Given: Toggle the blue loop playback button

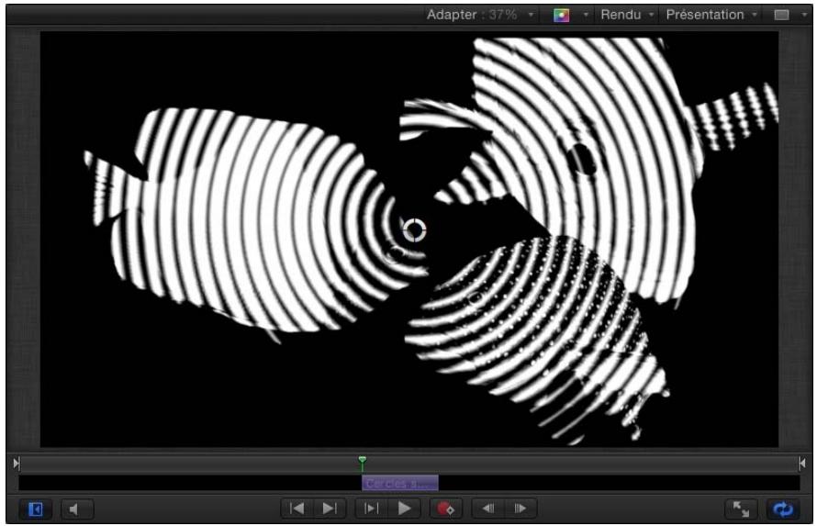Looking at the screenshot, I should click(783, 509).
